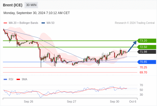Viewport: 157px width, 106px height.
Task: Click the Sep 26 date axis label
Action: (28, 101)
